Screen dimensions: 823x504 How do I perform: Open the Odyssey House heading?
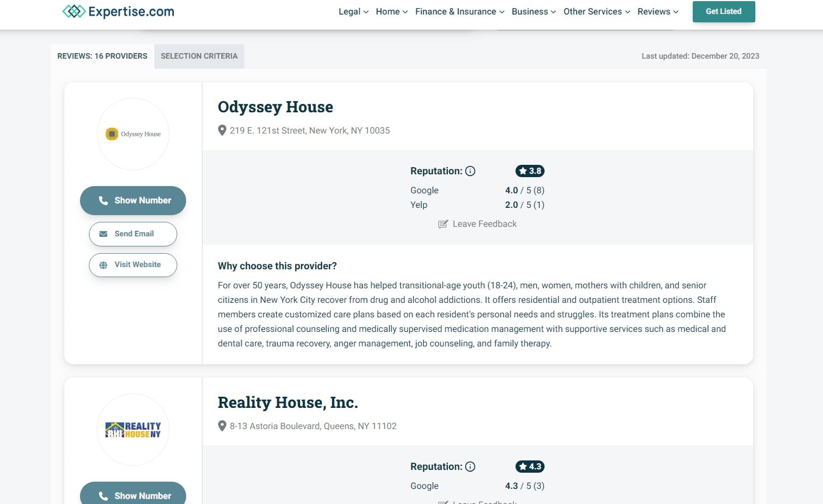276,107
